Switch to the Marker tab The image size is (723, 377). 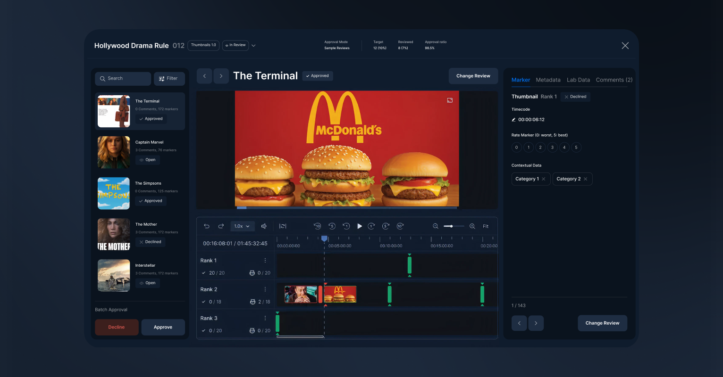[x=521, y=80]
